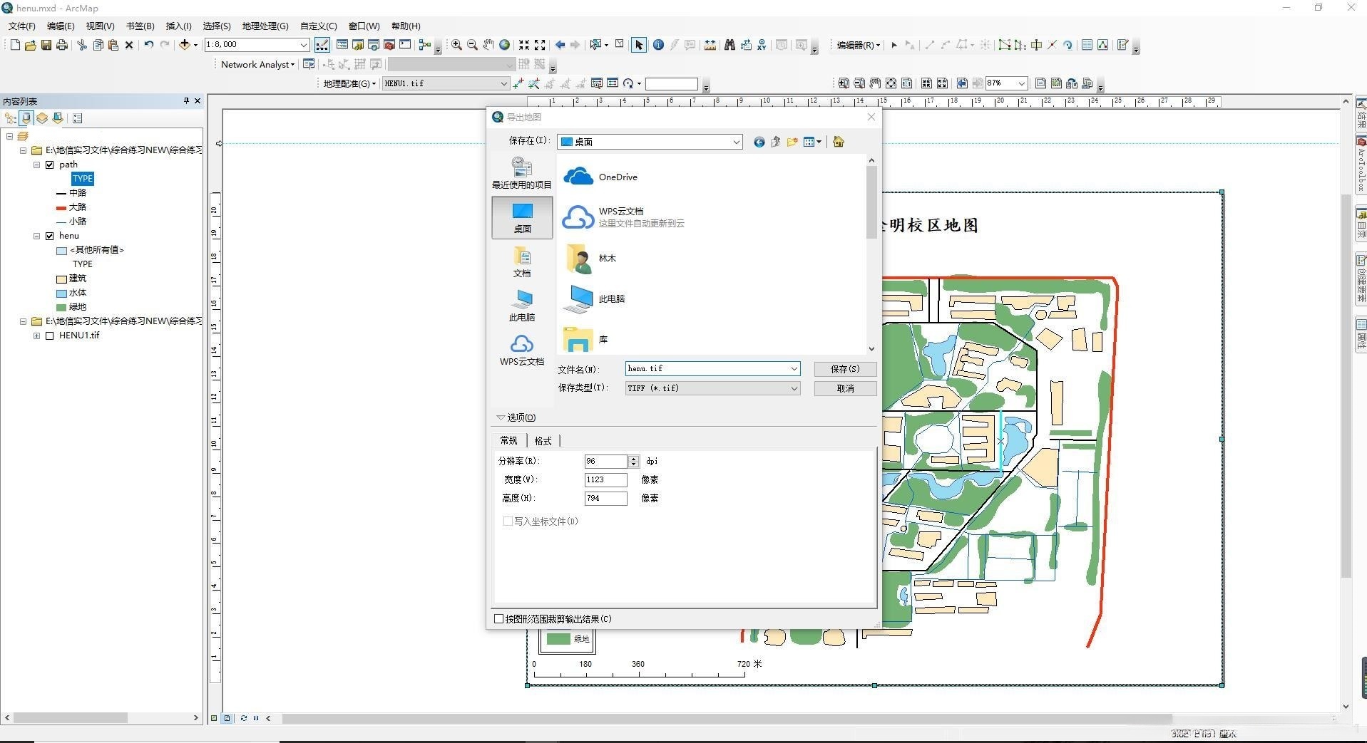Enable the HENU1.tif layer checkbox
The image size is (1367, 743).
click(50, 336)
